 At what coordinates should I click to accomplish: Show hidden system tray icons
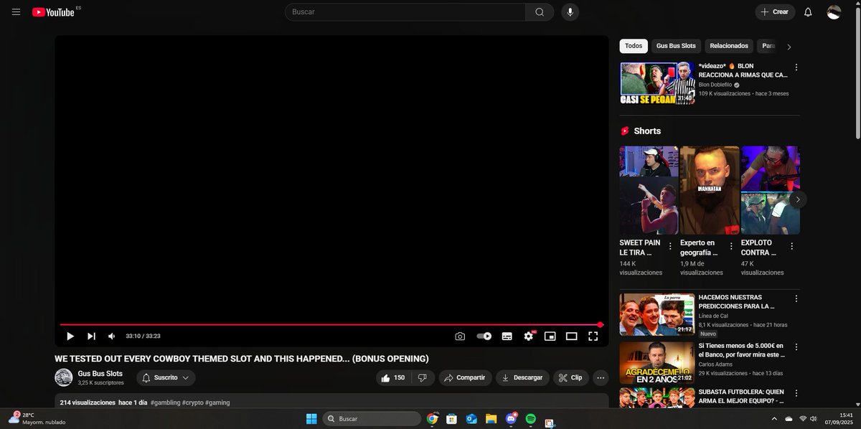(x=774, y=418)
